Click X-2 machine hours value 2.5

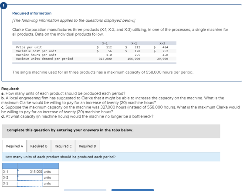[x=137, y=55]
